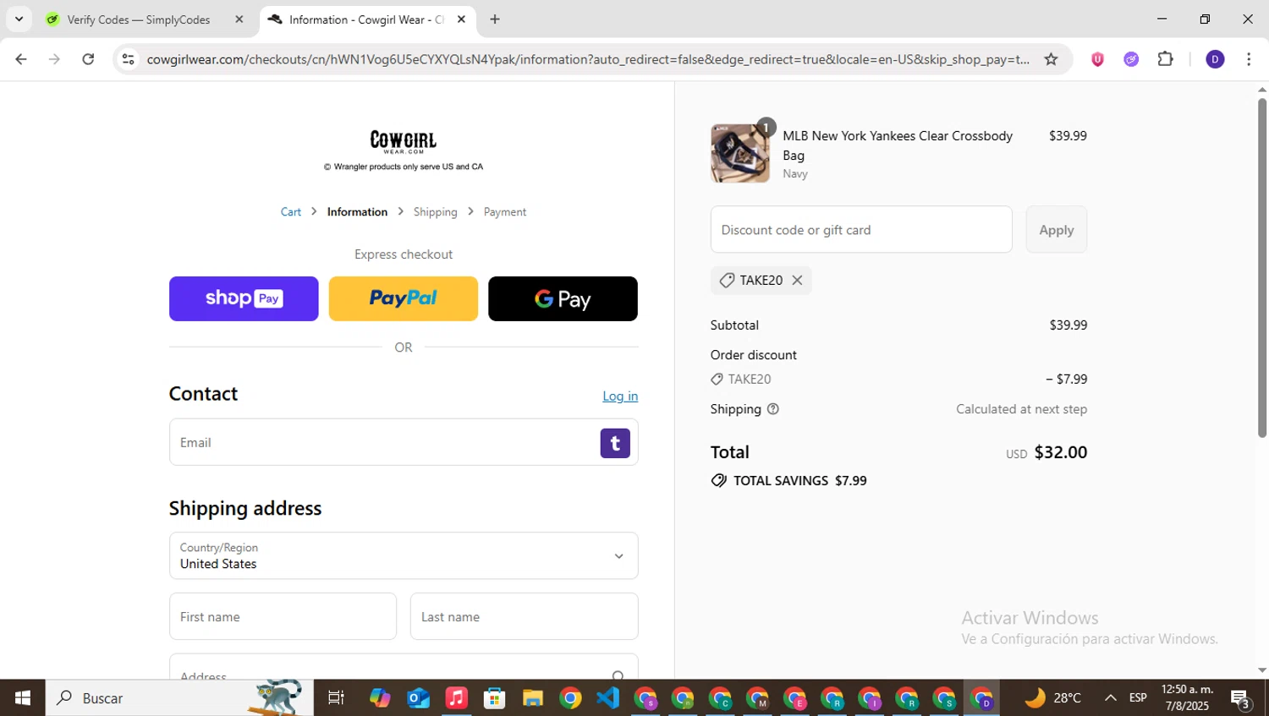The width and height of the screenshot is (1269, 716).
Task: Select the Information - Cowgirl Wear tab
Action: [365, 19]
